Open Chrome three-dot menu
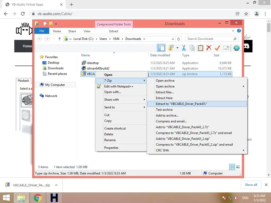Screen dimensions: 271x203 (265, 14)
